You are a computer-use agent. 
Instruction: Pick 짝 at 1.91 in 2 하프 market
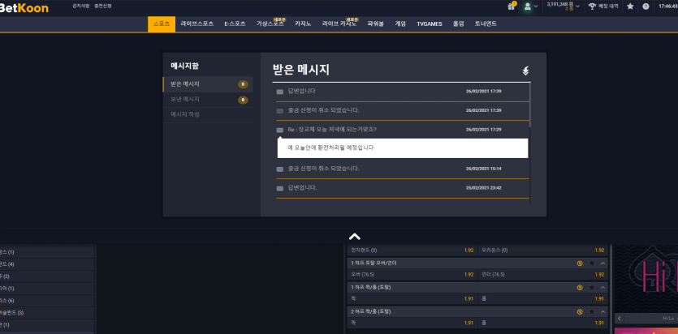coord(412,323)
